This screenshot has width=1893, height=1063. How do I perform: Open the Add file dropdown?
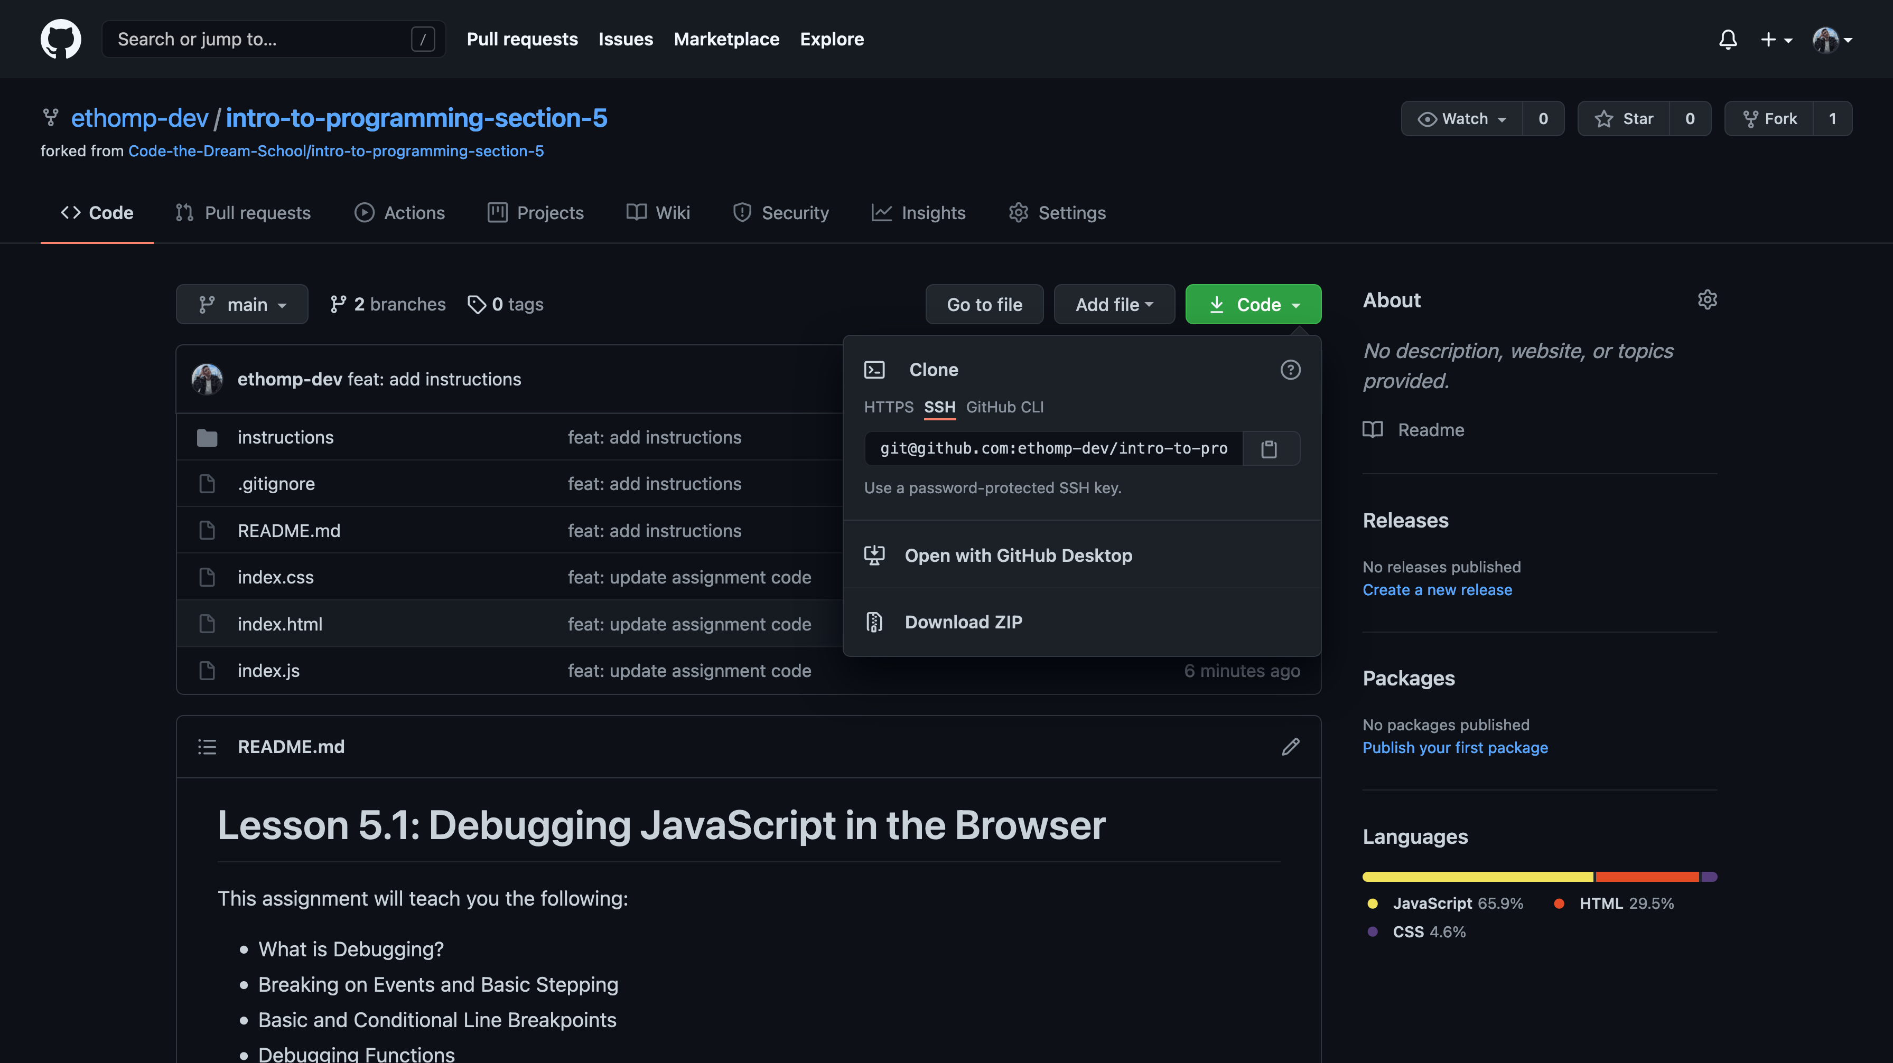pos(1114,304)
